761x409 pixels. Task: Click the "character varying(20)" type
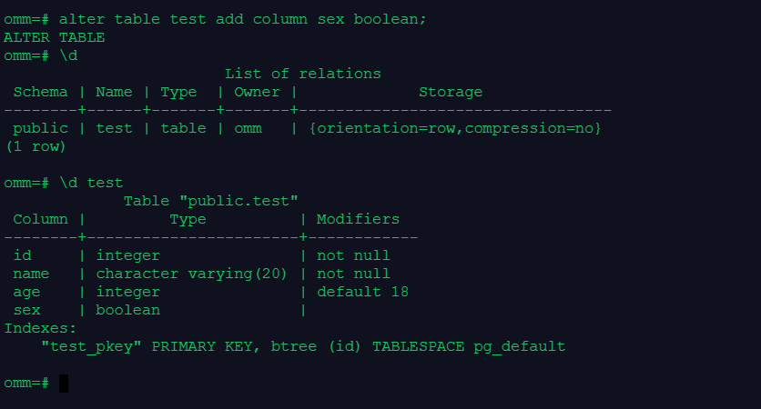coord(191,274)
